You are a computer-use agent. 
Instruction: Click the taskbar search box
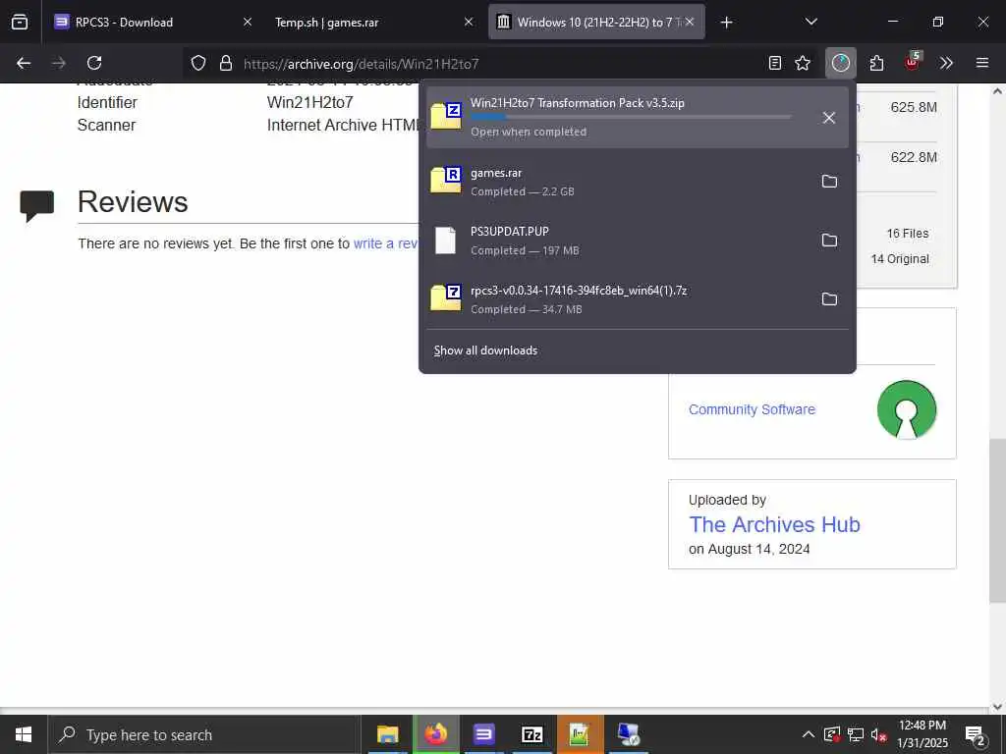pos(204,734)
